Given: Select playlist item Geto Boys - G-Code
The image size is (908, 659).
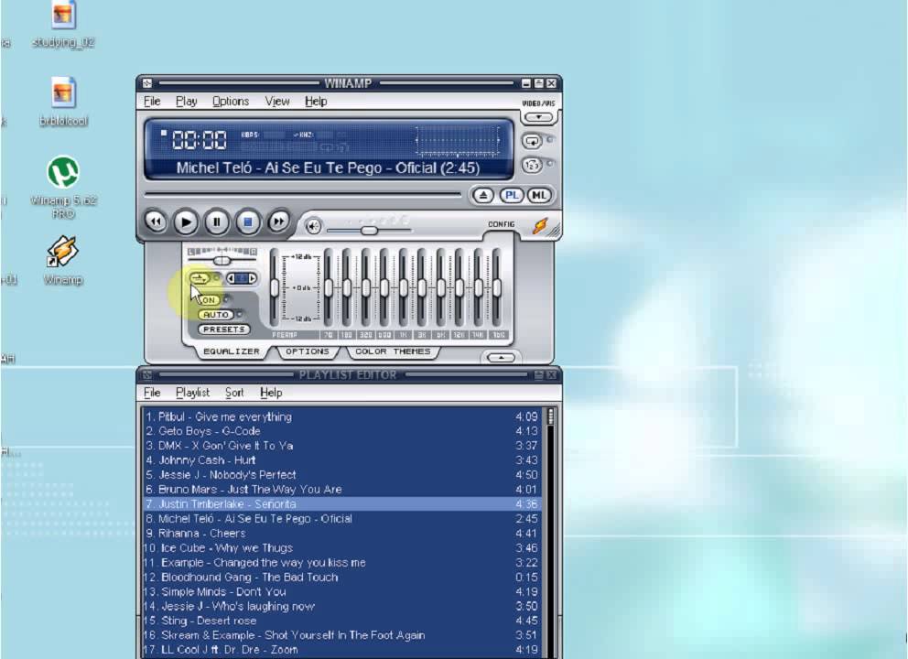Looking at the screenshot, I should pyautogui.click(x=341, y=431).
